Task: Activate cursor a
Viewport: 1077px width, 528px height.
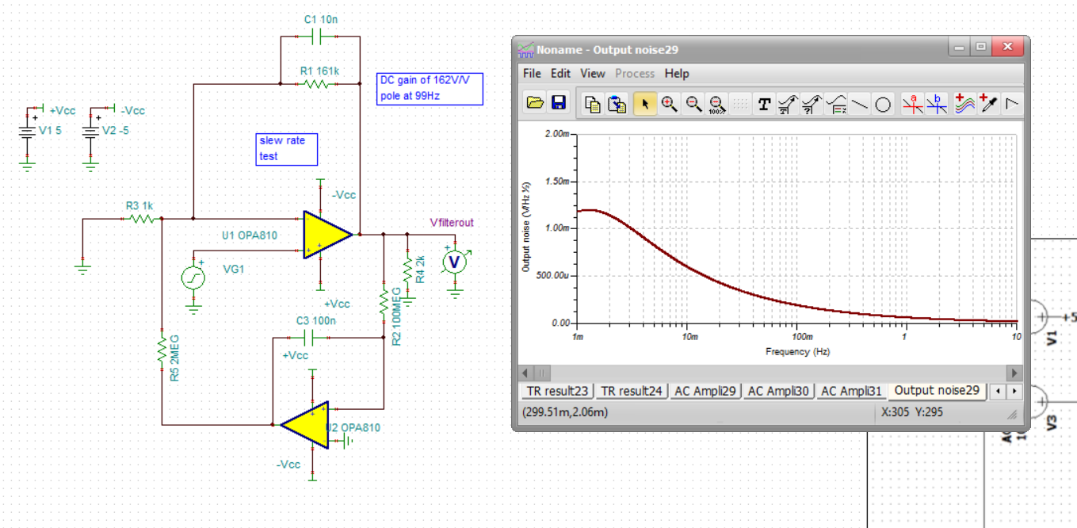Action: click(x=912, y=104)
